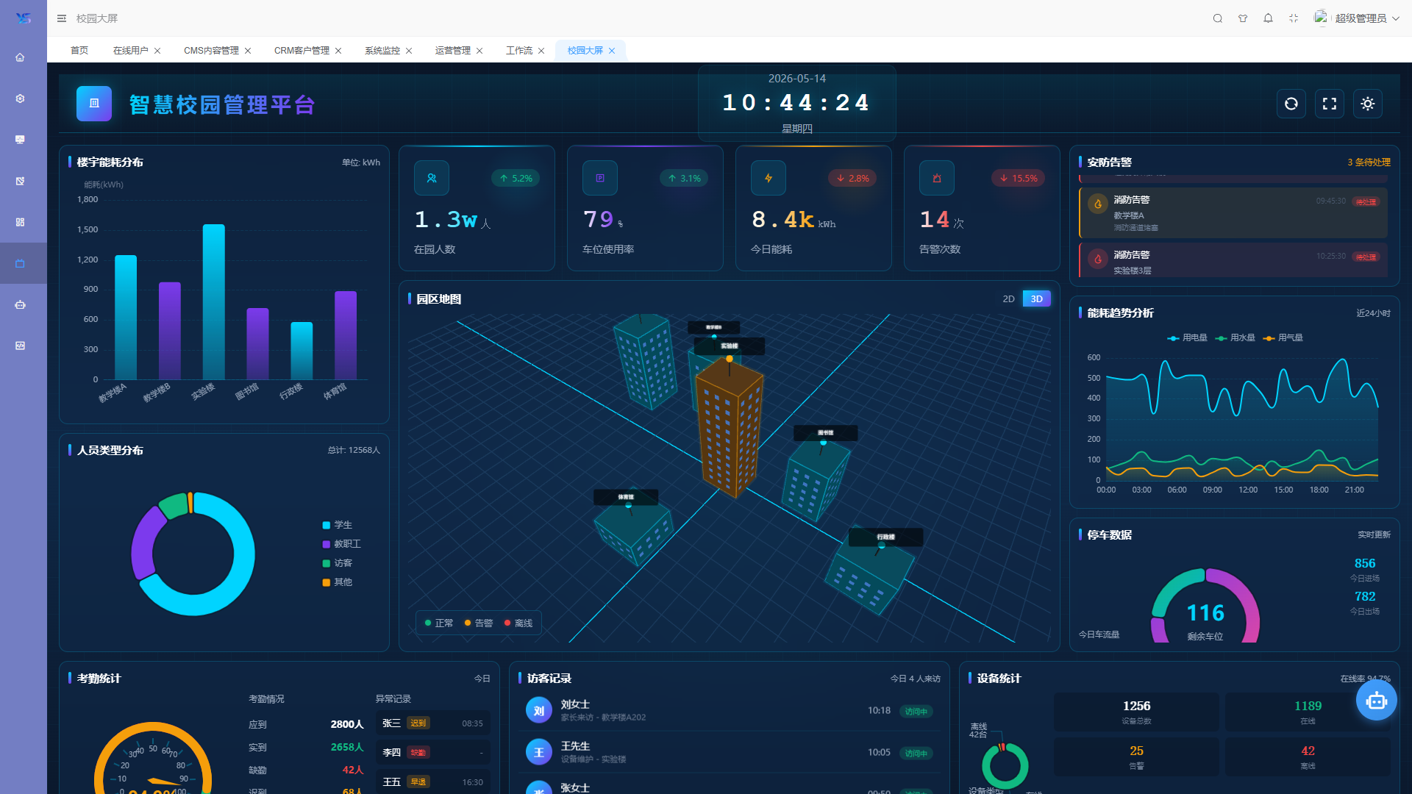This screenshot has height=794, width=1412.
Task: Open search via the magnifier icon
Action: [1218, 18]
